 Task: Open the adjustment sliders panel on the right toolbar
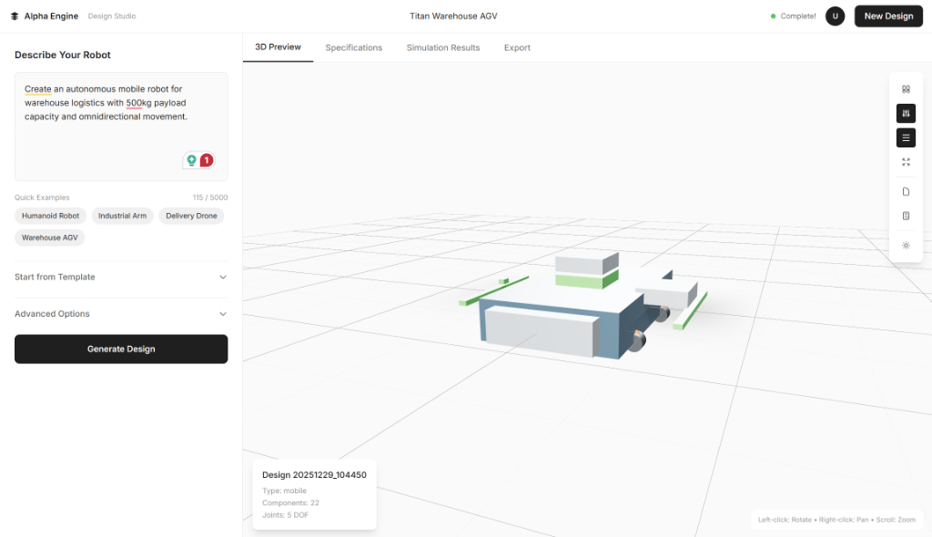click(x=906, y=113)
